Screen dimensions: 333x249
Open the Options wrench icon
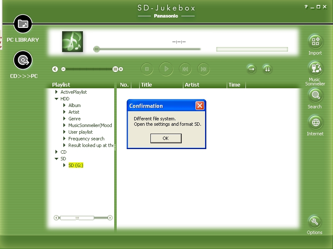click(315, 221)
